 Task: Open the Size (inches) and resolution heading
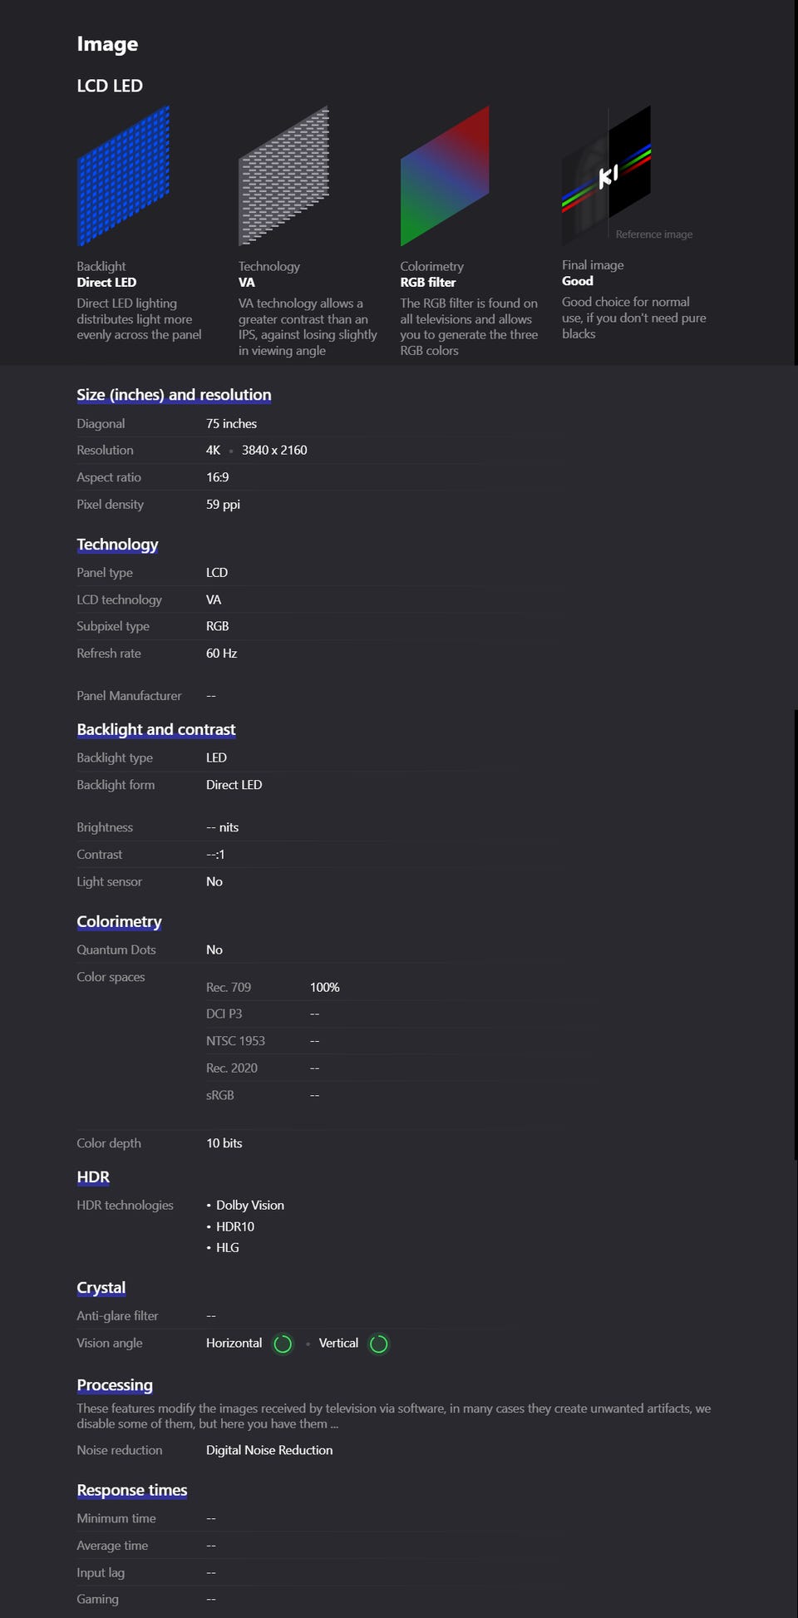pos(174,395)
